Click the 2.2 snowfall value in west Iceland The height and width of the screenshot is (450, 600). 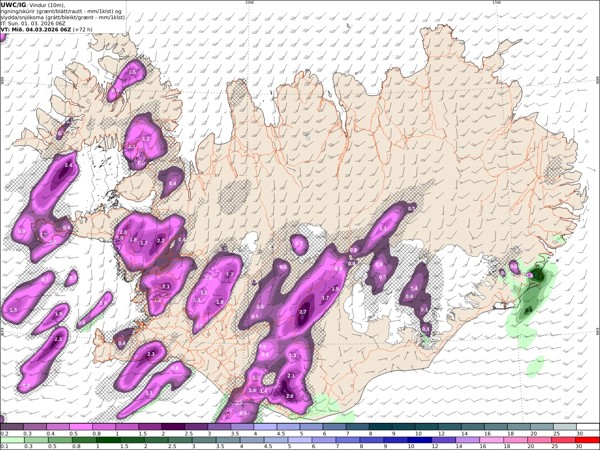pyautogui.click(x=161, y=240)
